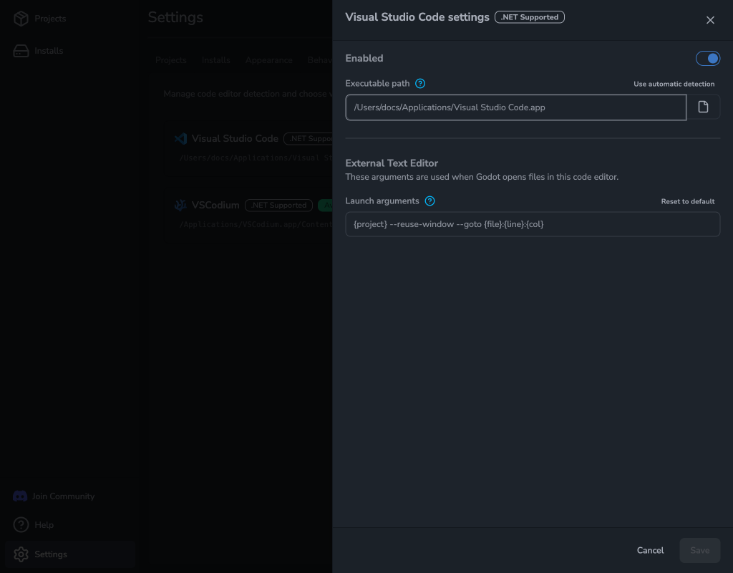Toggle the Enabled switch off

[x=707, y=59]
